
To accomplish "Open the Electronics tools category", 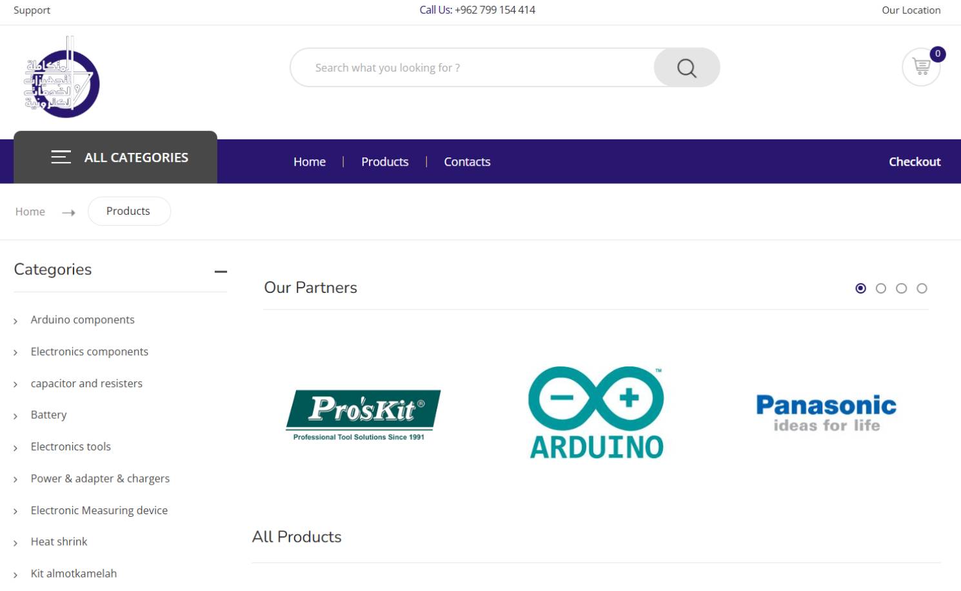I will tap(71, 446).
